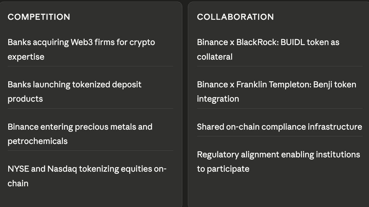
Task: Click 'NYSE and Nasdaq tokenizing equities' item
Action: 87,176
